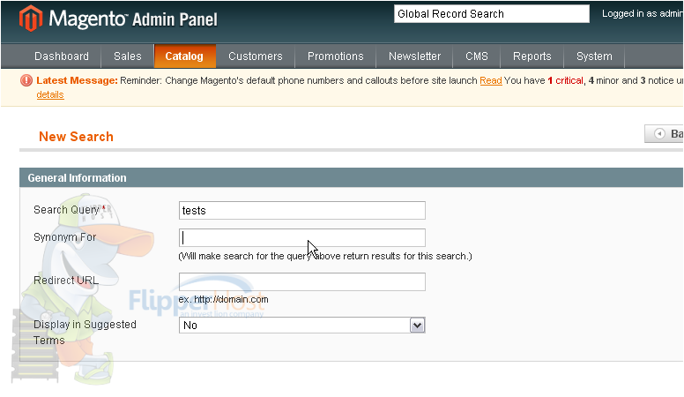This screenshot has height=397, width=684.
Task: Click the ex. http://domain.com hint text
Action: (223, 300)
